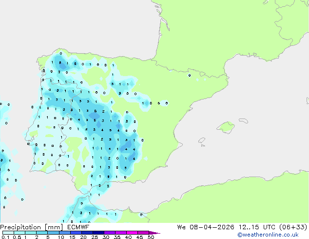Click the legend value label '25'

[x=95, y=237]
